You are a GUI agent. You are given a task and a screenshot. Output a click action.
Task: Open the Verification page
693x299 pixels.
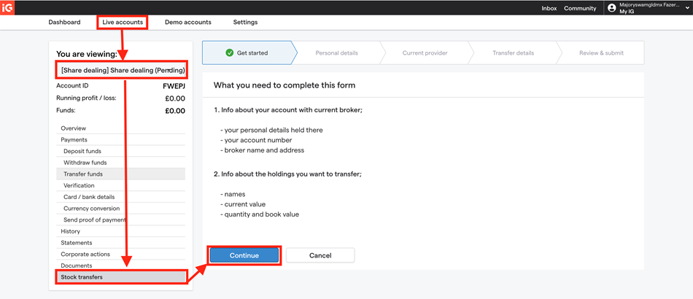click(120, 185)
